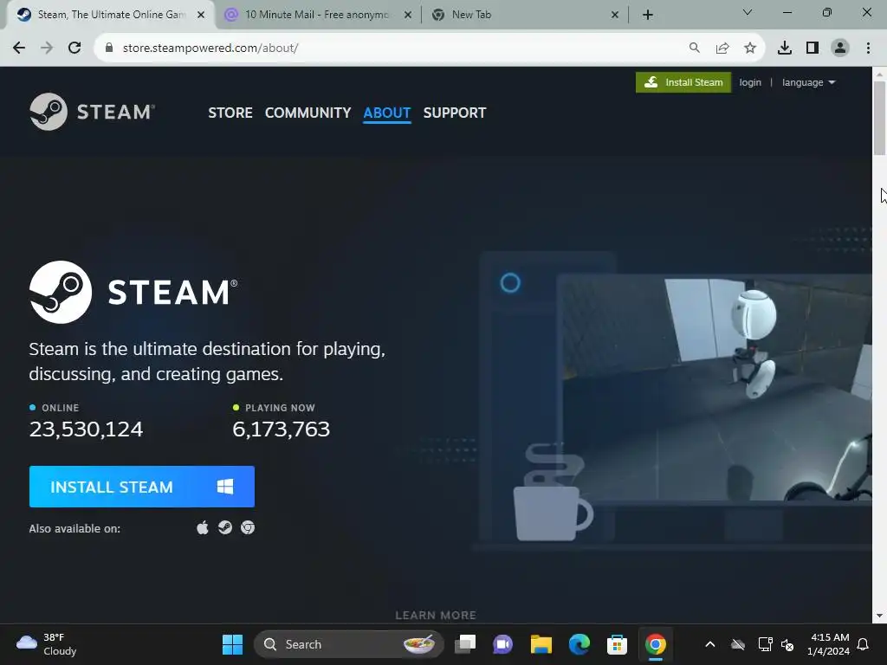Reload the Steam about page
Viewport: 887px width, 665px height.
click(74, 48)
